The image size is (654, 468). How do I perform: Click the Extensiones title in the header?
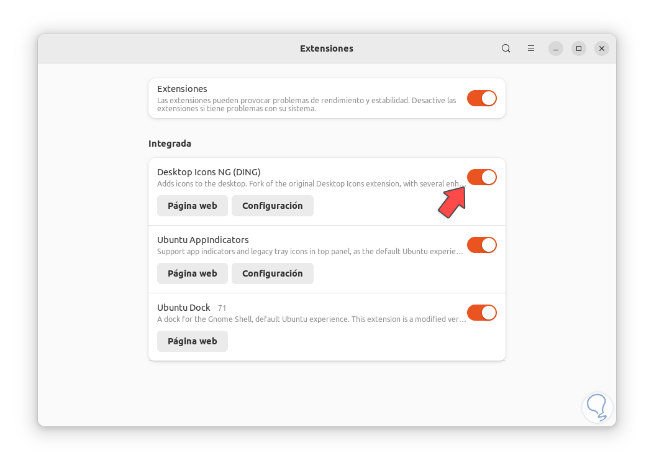click(326, 48)
